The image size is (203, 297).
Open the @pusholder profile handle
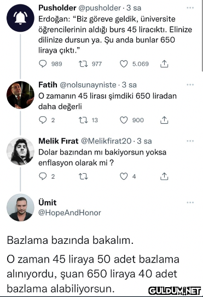[100, 8]
